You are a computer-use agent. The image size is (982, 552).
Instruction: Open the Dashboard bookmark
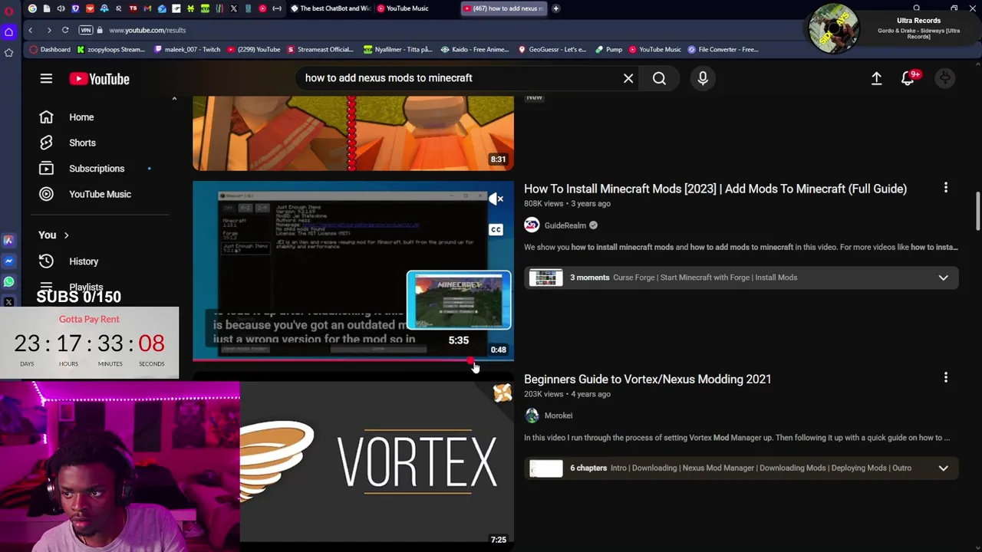tap(50, 50)
